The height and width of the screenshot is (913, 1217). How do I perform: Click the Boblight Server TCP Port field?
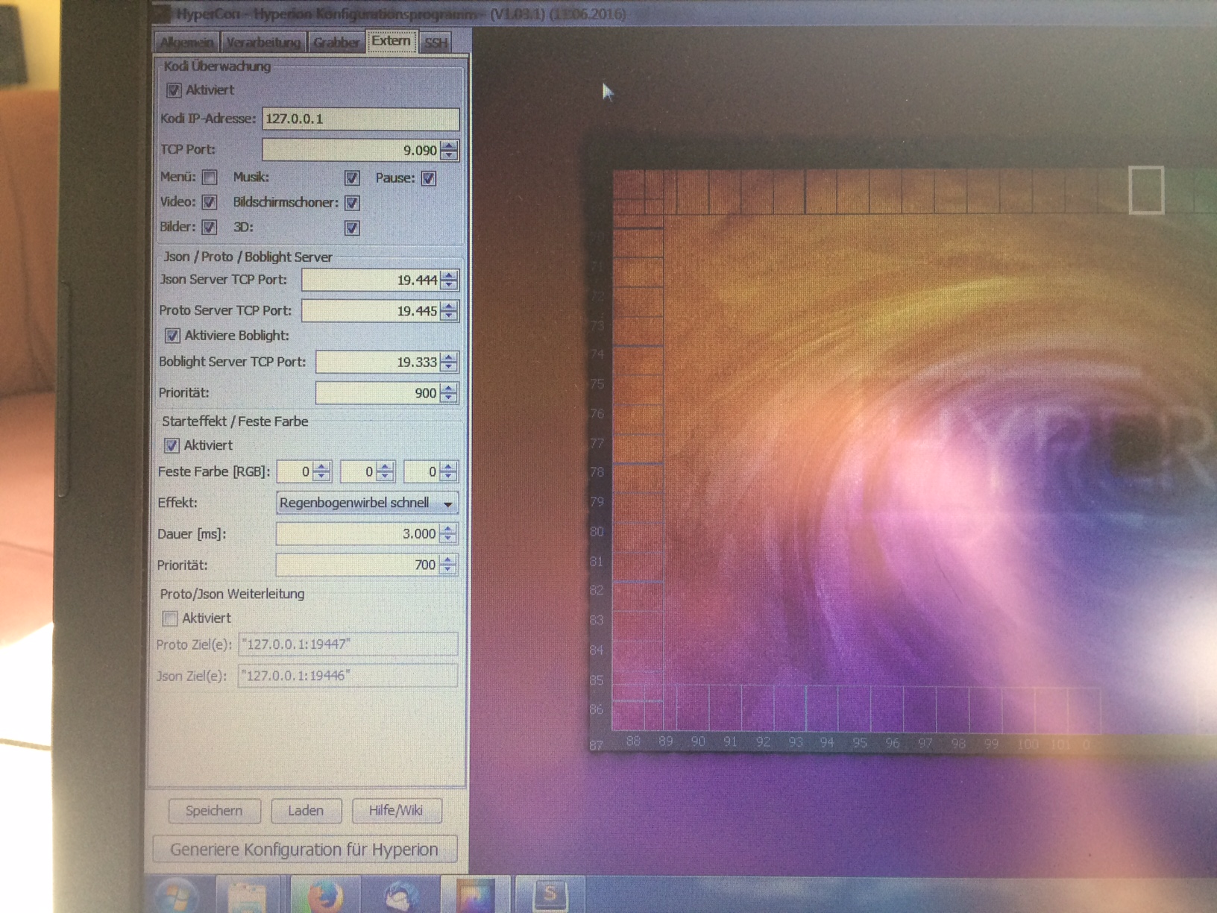pos(378,362)
